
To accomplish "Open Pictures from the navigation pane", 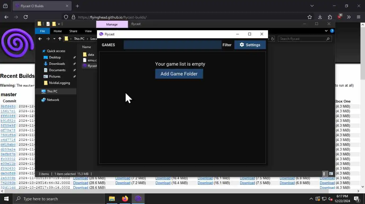I will 55,76.
